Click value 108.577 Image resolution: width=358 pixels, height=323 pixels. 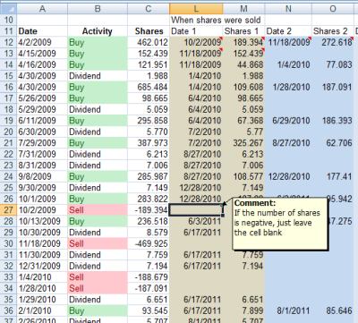[x=243, y=176]
